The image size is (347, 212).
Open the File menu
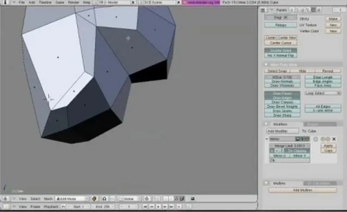pyautogui.click(x=22, y=2)
